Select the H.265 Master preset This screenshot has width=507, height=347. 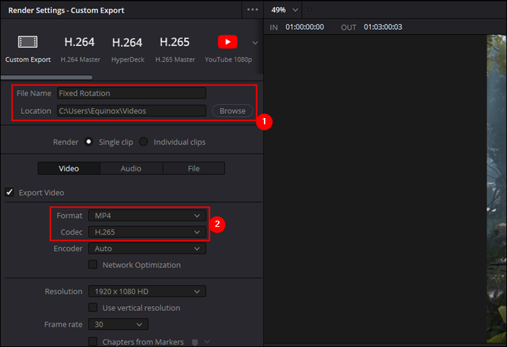(175, 42)
